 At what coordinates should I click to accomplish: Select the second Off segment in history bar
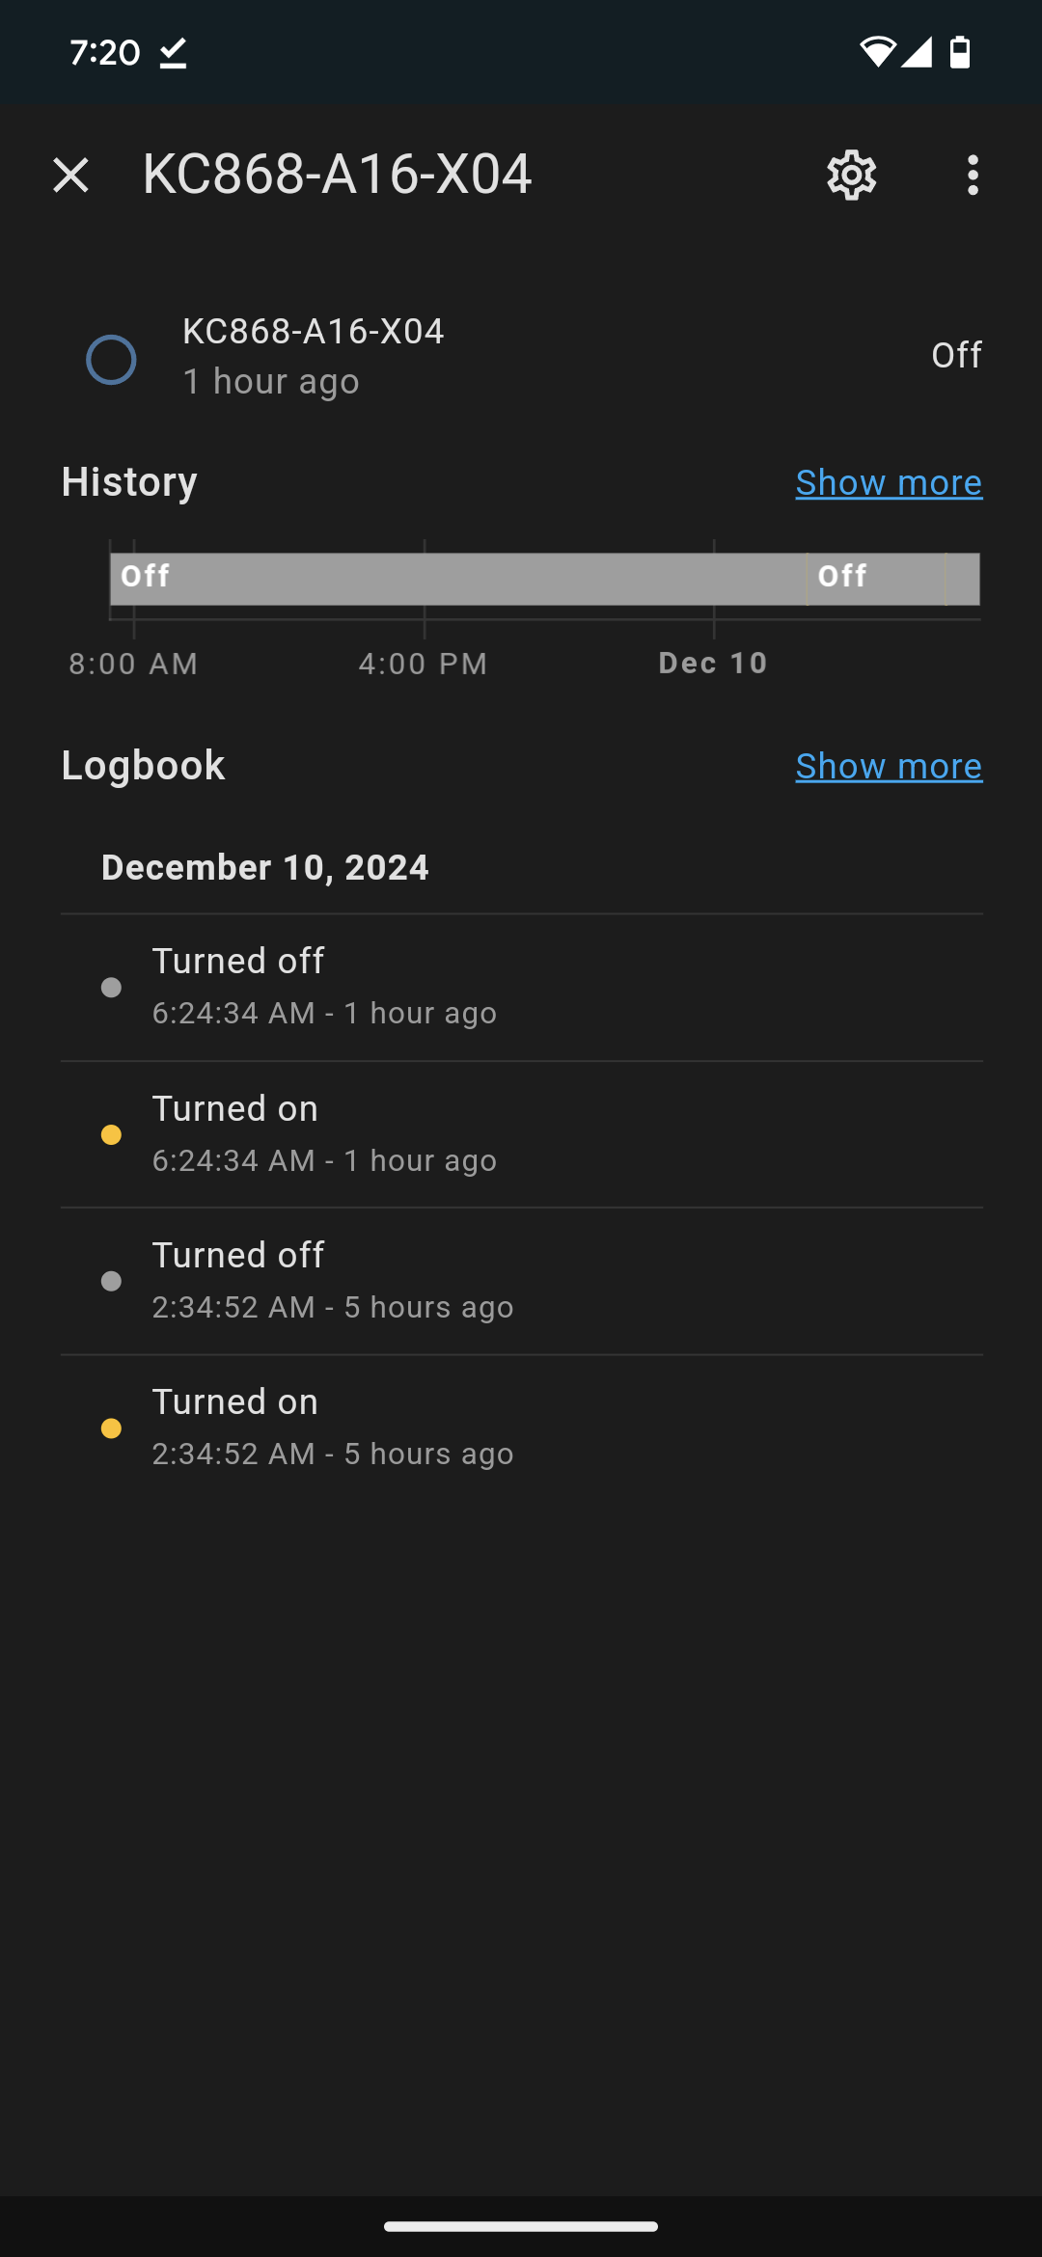click(876, 579)
